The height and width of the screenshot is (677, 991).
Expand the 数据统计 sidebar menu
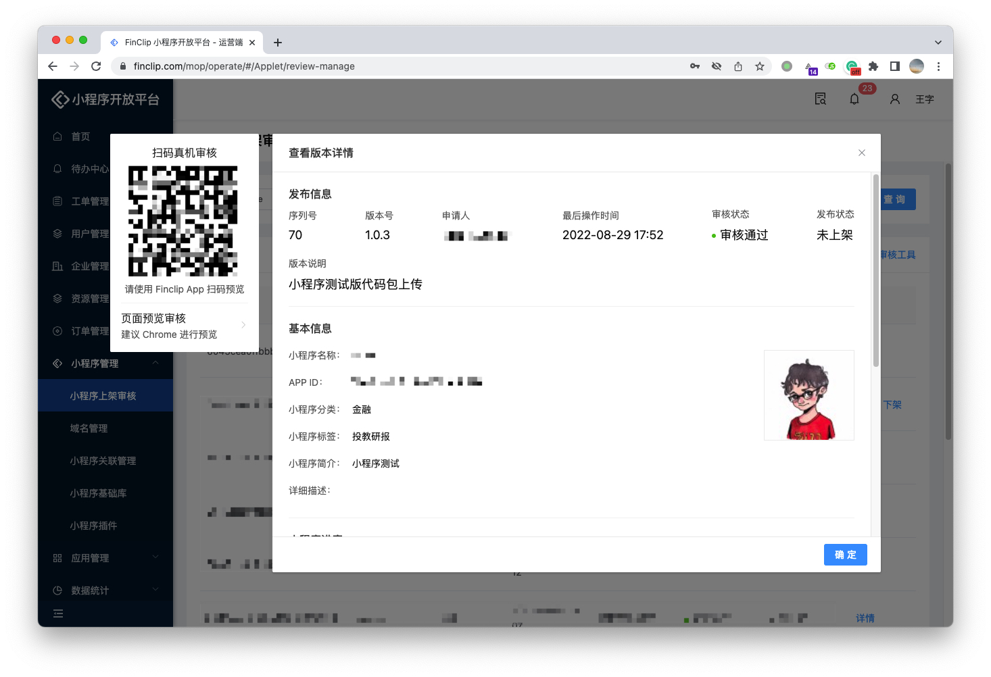point(155,591)
